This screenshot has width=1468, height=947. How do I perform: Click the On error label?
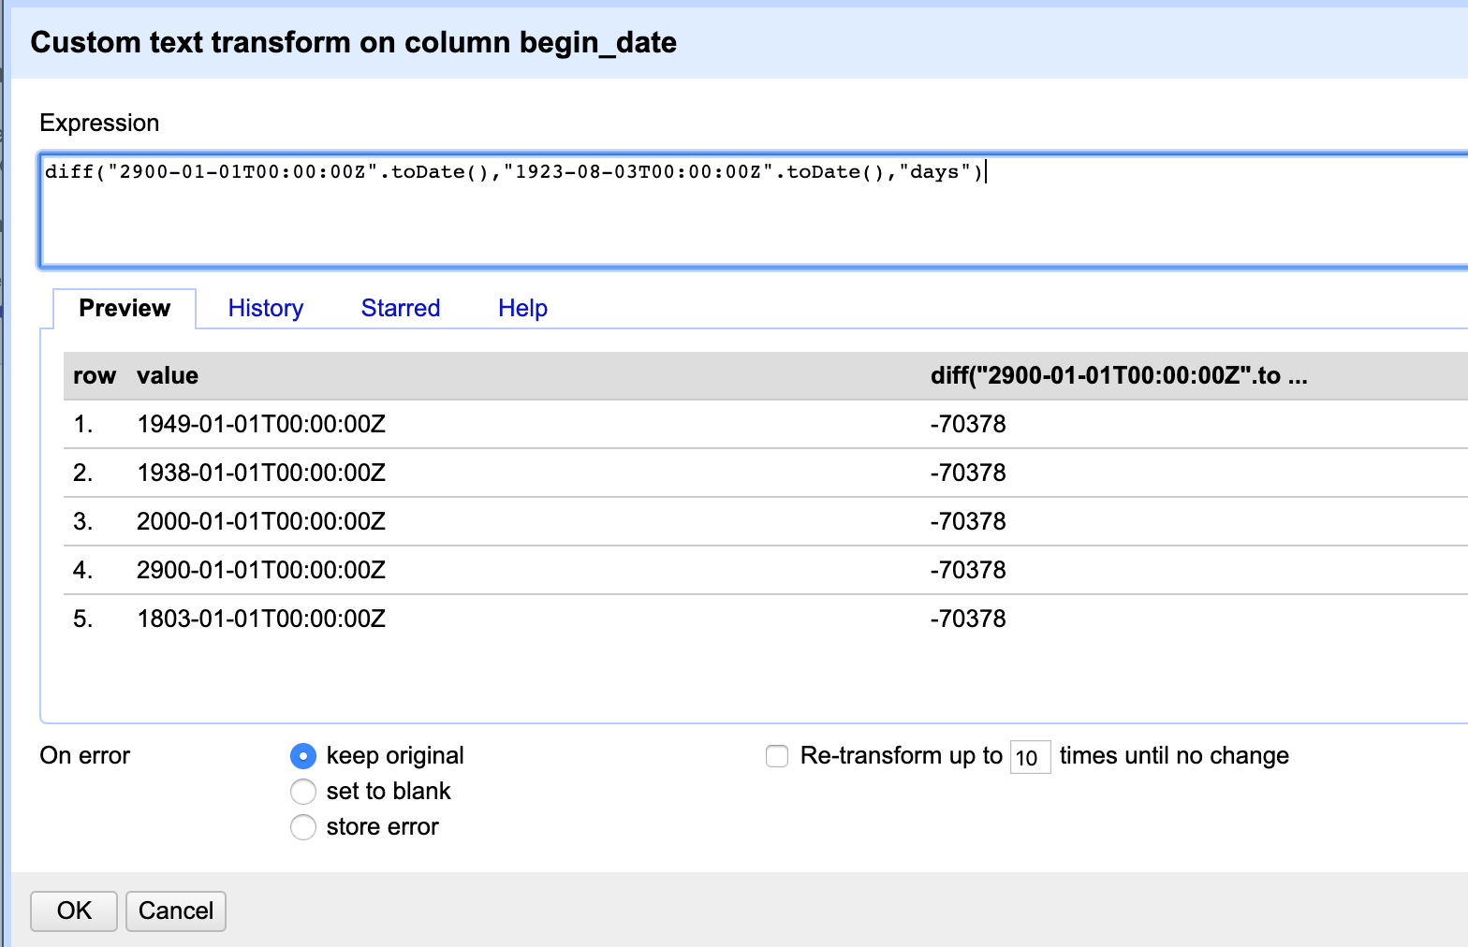pos(85,756)
